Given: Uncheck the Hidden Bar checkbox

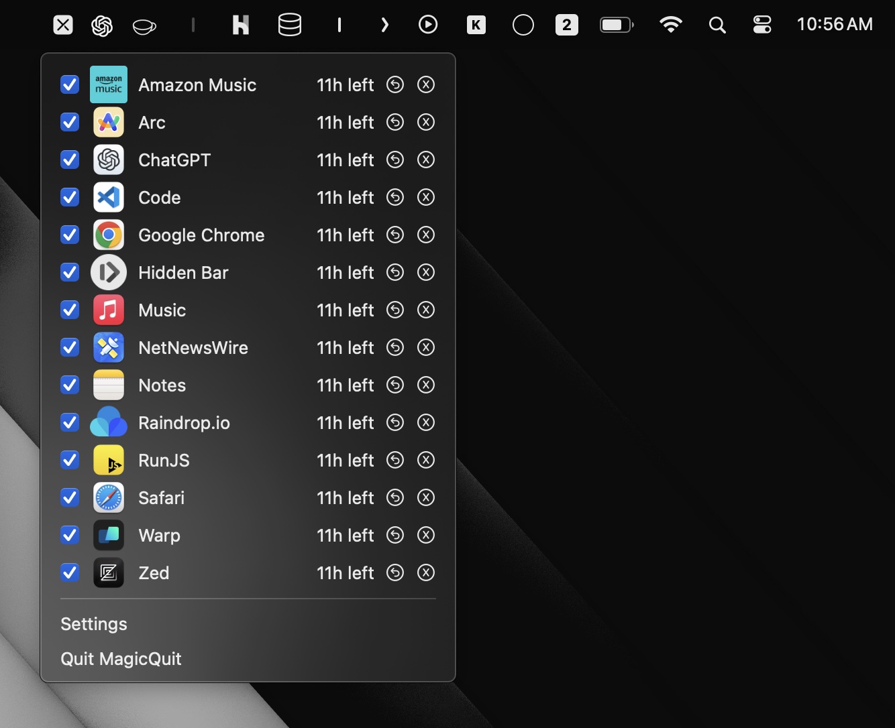Looking at the screenshot, I should (x=70, y=273).
